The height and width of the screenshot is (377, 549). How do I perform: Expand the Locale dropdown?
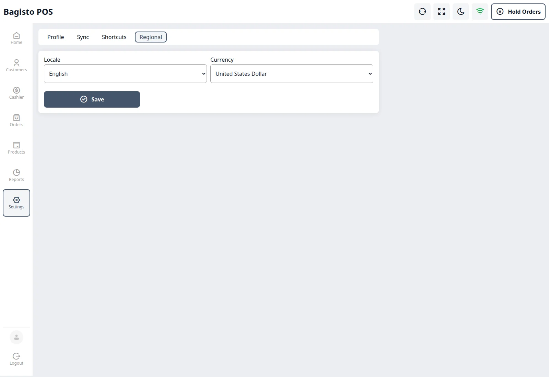coord(125,74)
